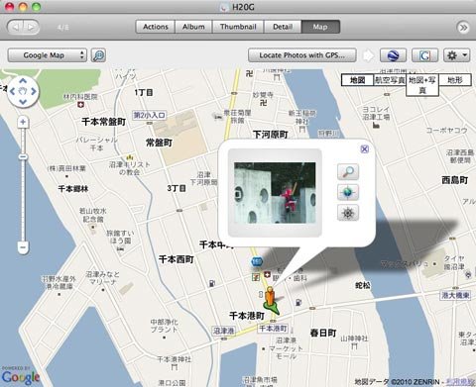Go to the next photo
This screenshot has width=476, height=387.
point(31,27)
